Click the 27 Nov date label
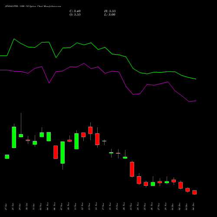Viewport: 217px width, 217px height. click(158, 206)
